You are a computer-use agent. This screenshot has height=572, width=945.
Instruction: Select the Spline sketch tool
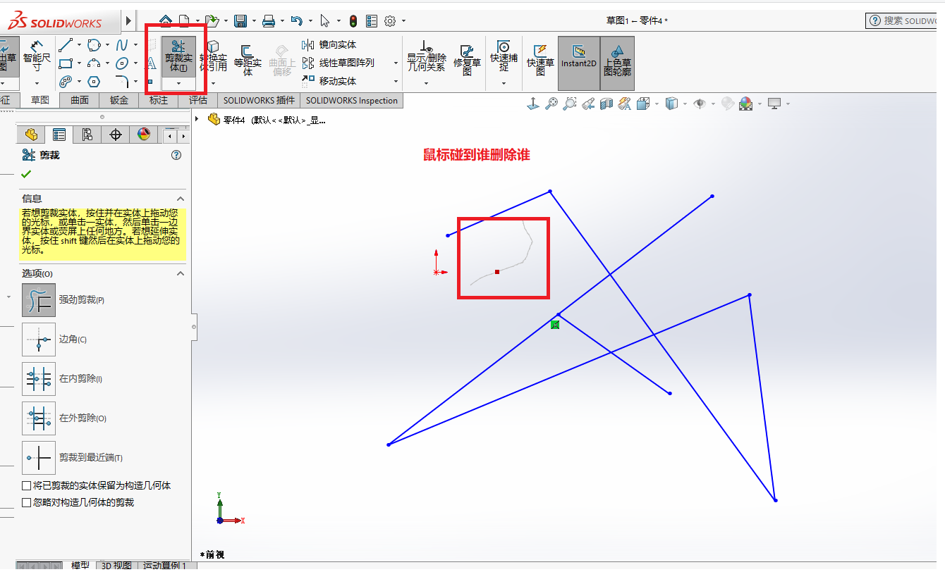point(122,45)
